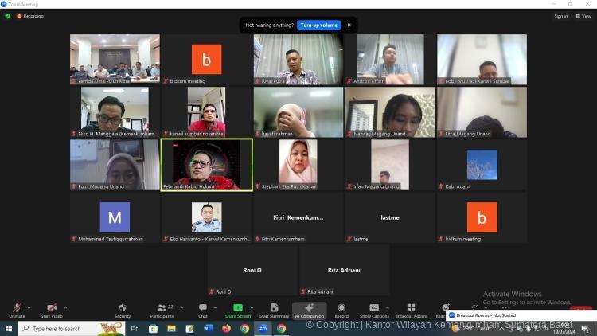Toggle Show Captions
The image size is (597, 336).
[x=374, y=311]
